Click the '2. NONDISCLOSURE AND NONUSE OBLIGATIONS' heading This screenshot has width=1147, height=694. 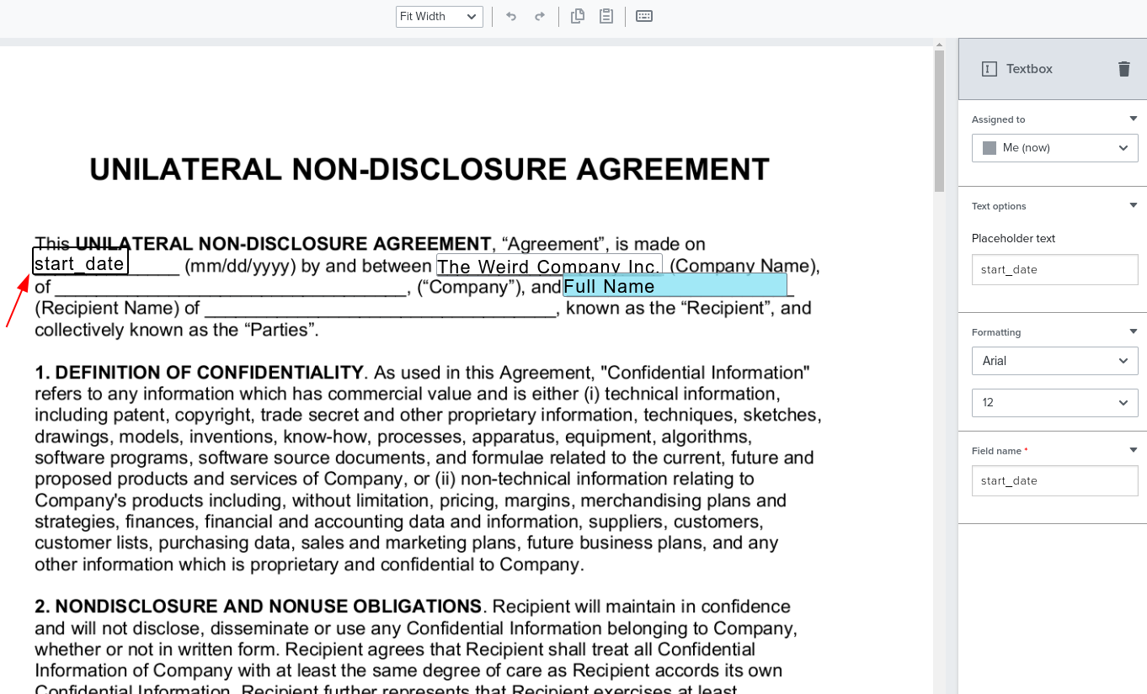(259, 607)
